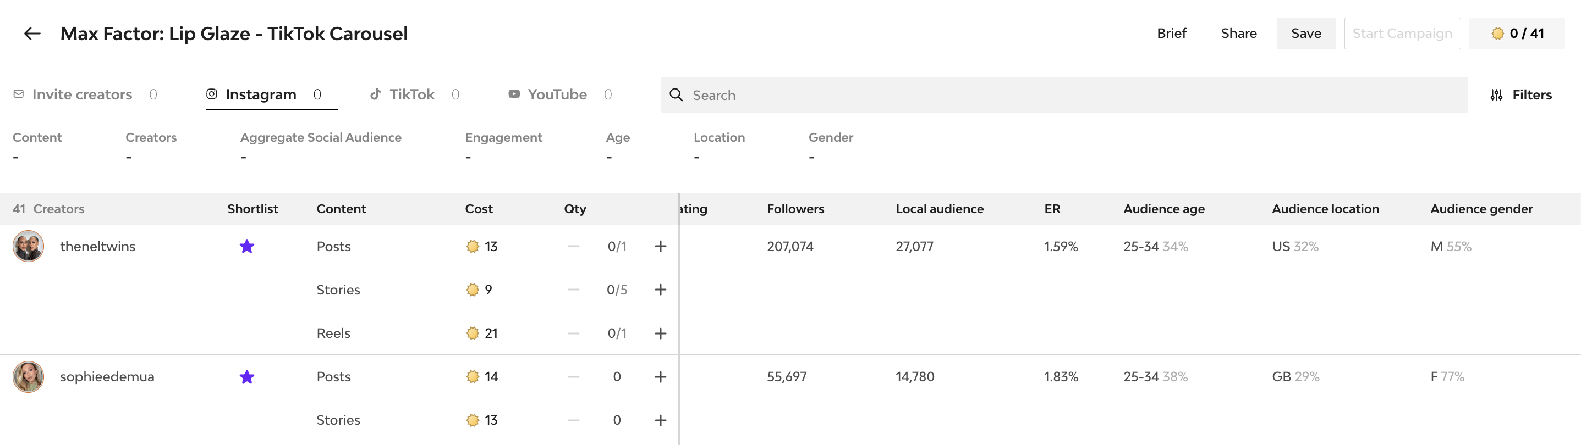This screenshot has height=445, width=1581.
Task: Open the 0 / 41 credits counter
Action: click(x=1517, y=33)
